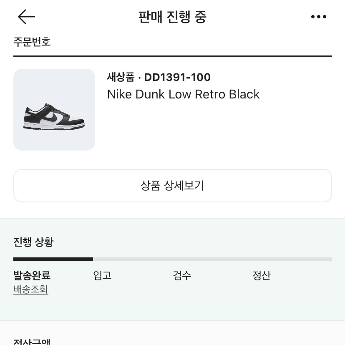Tap the product name Nike Dunk Low Retro Black
Viewport: 345px width, 345px height.
point(183,94)
